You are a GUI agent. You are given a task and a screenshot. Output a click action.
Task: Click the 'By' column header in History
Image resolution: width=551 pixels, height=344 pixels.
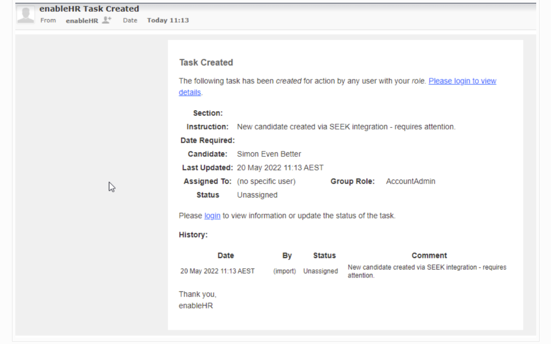(x=287, y=255)
